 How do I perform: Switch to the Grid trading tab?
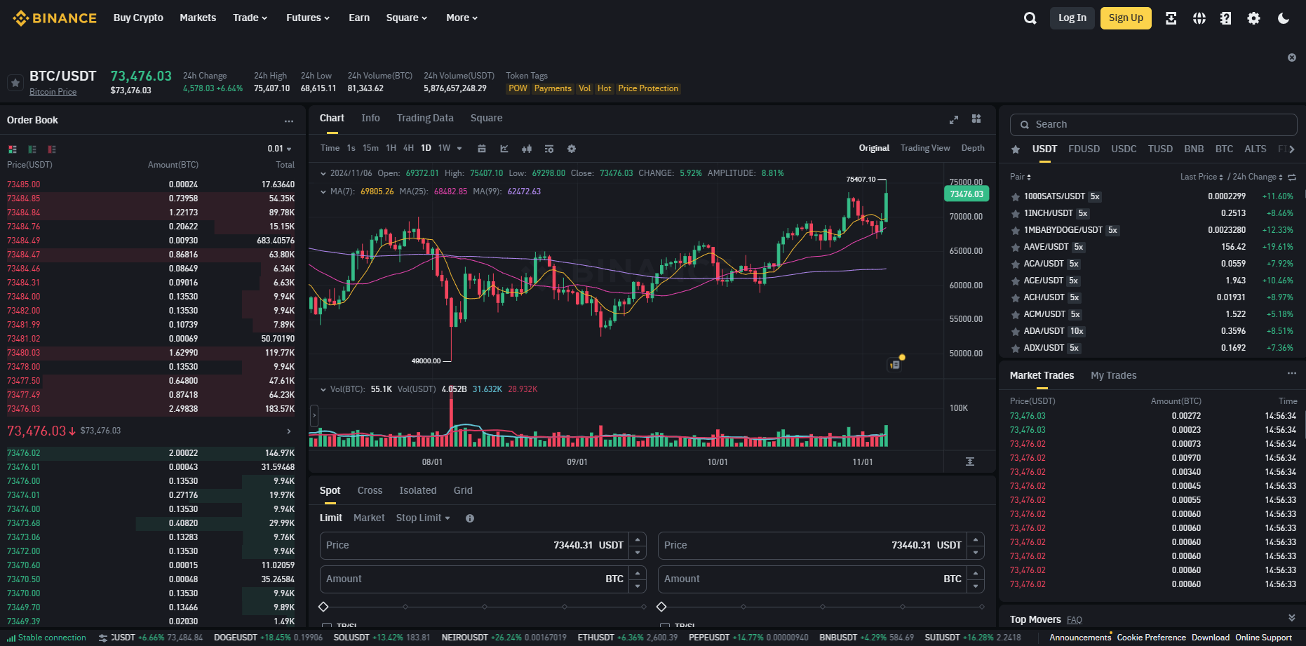[x=463, y=490]
